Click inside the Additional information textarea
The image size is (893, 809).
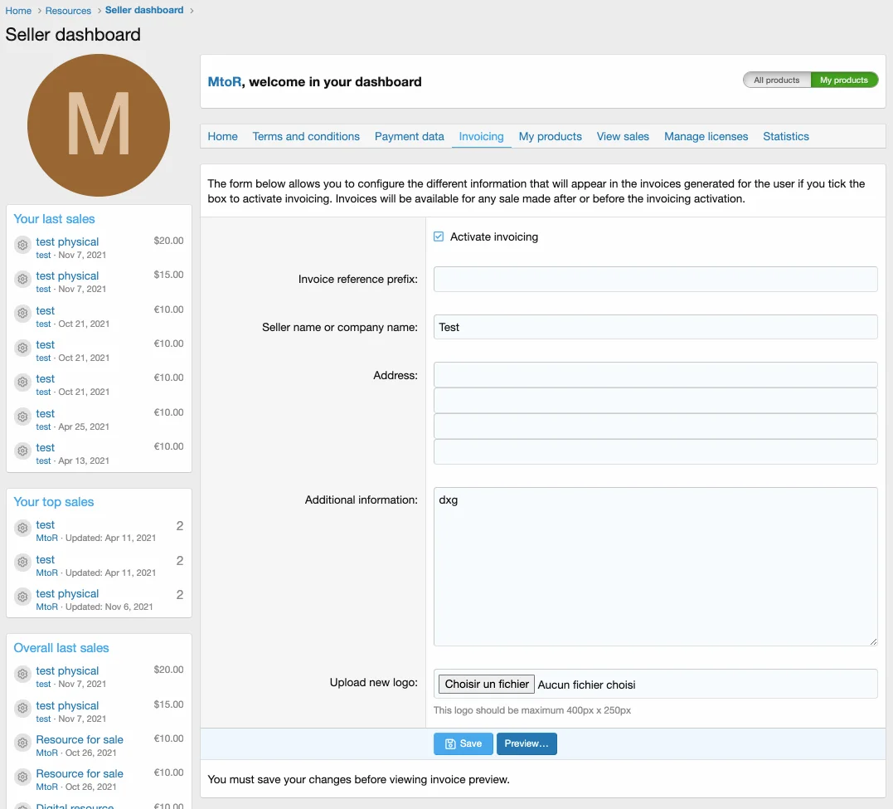pos(655,566)
